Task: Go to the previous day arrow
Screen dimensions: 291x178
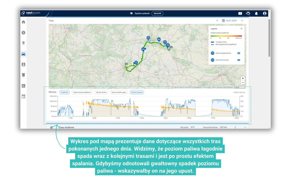Action: (x=217, y=21)
